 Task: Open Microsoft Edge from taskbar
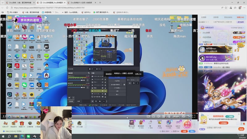pyautogui.click(x=22, y=136)
